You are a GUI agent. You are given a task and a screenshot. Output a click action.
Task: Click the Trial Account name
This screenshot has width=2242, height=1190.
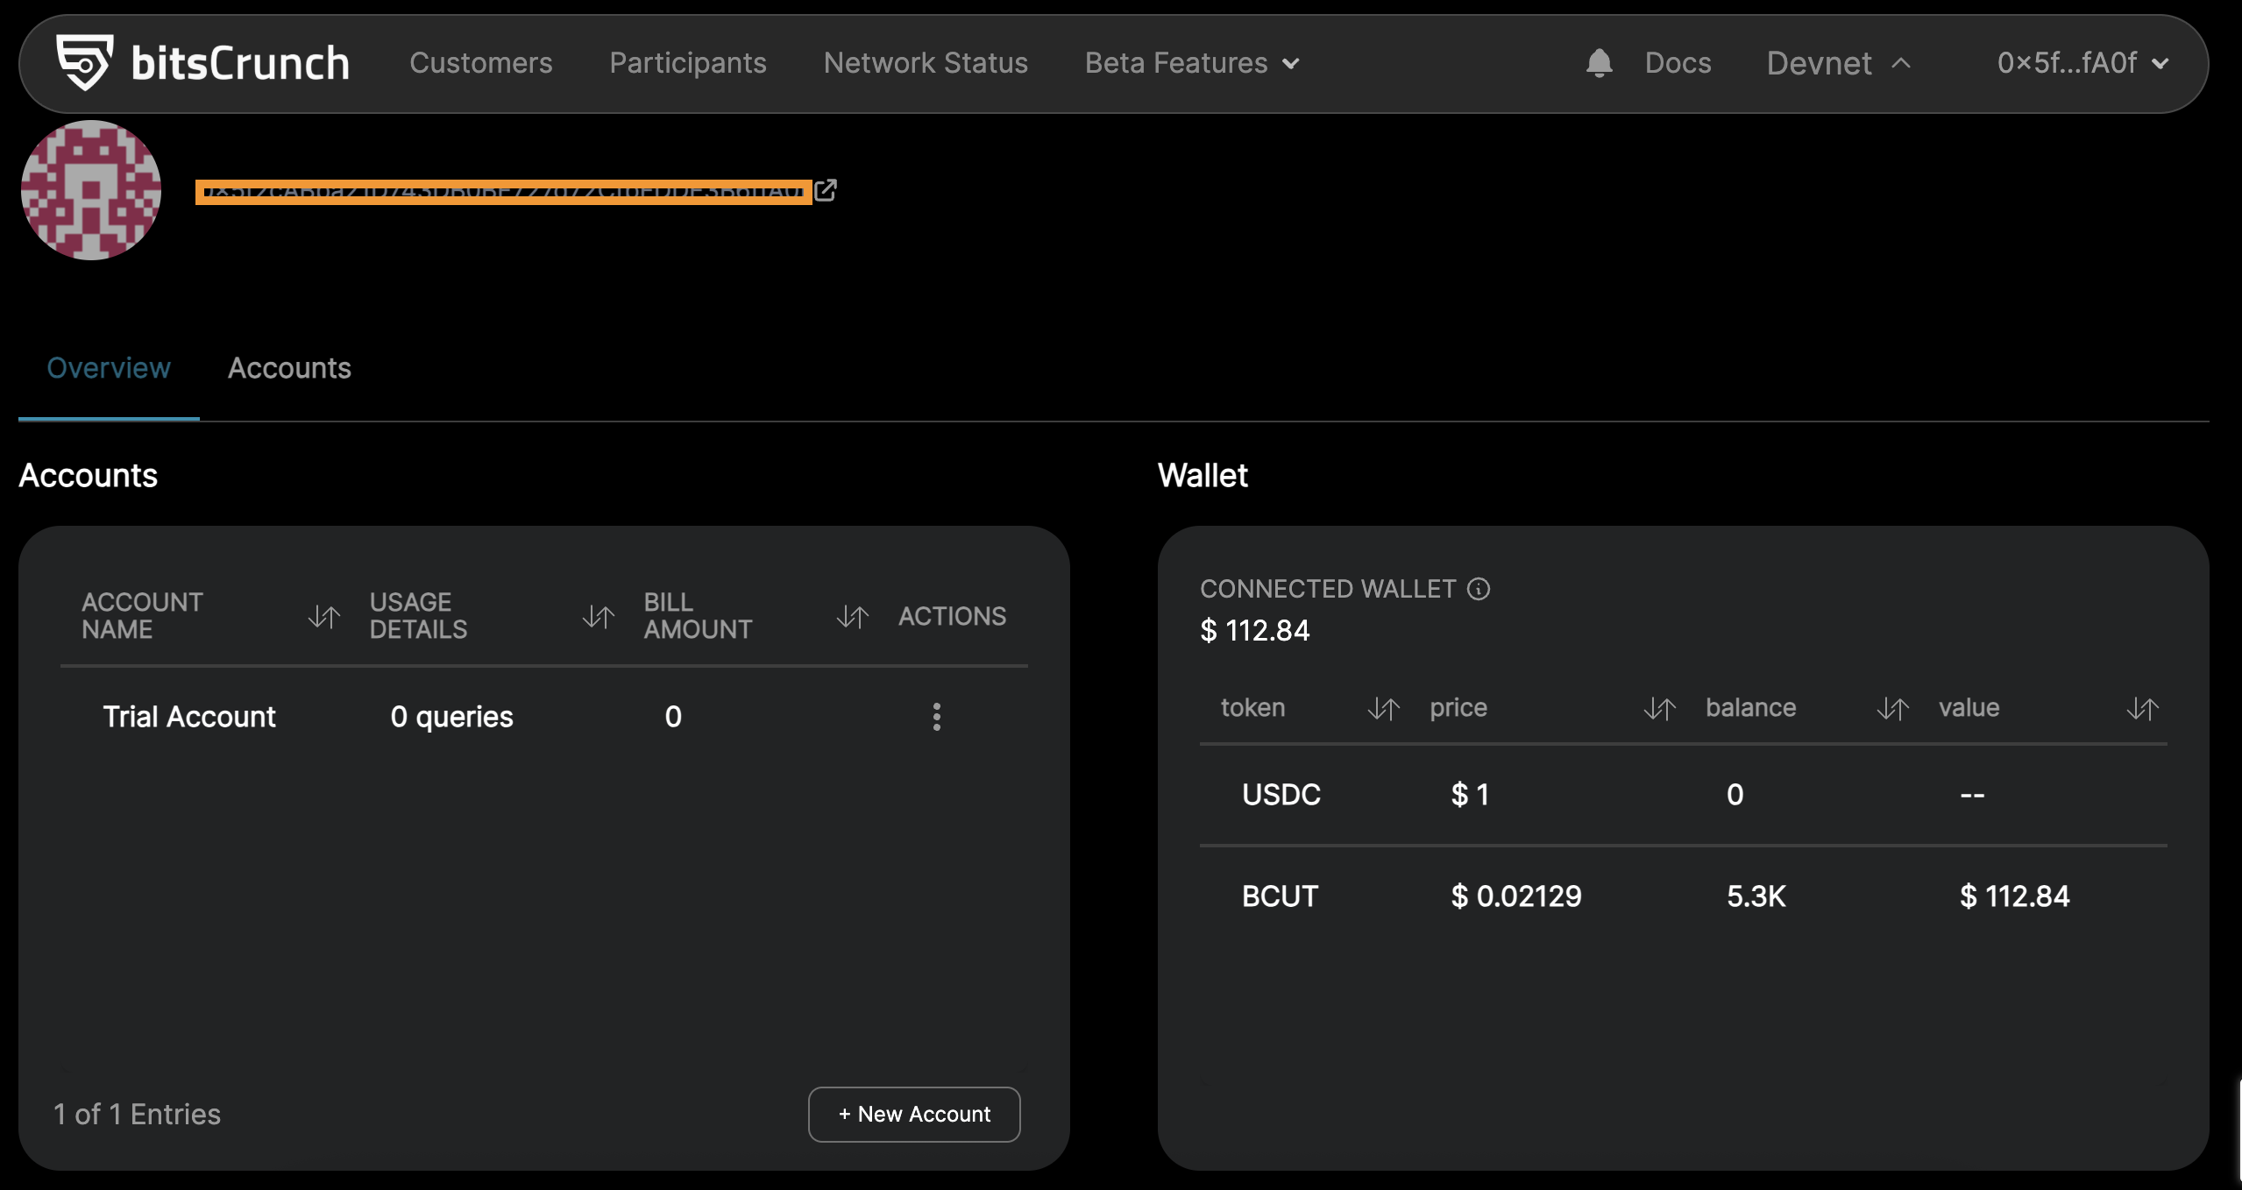[x=189, y=717]
